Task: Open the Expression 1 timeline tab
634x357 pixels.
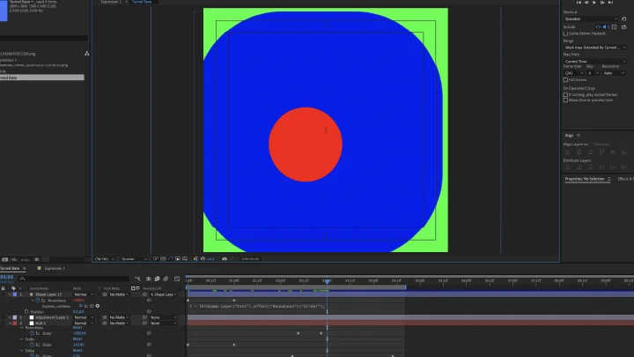Action: click(x=55, y=268)
